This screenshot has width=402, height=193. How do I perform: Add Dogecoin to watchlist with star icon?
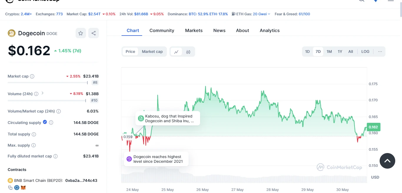[x=81, y=33]
